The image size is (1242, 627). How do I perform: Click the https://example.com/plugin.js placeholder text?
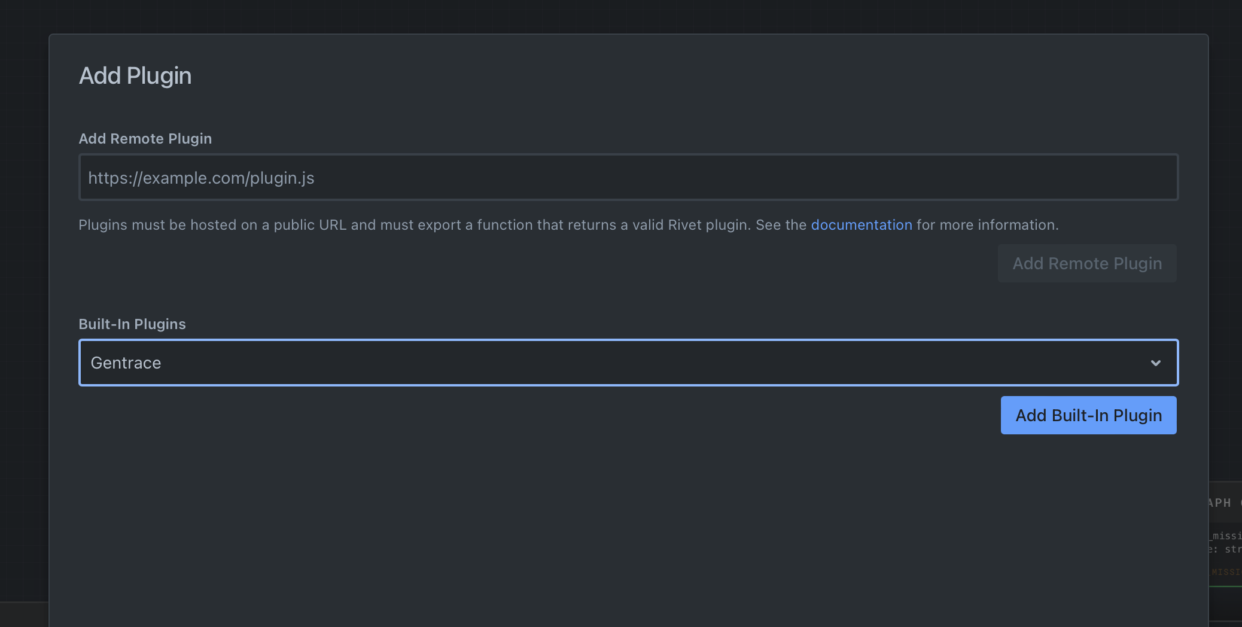tap(201, 178)
